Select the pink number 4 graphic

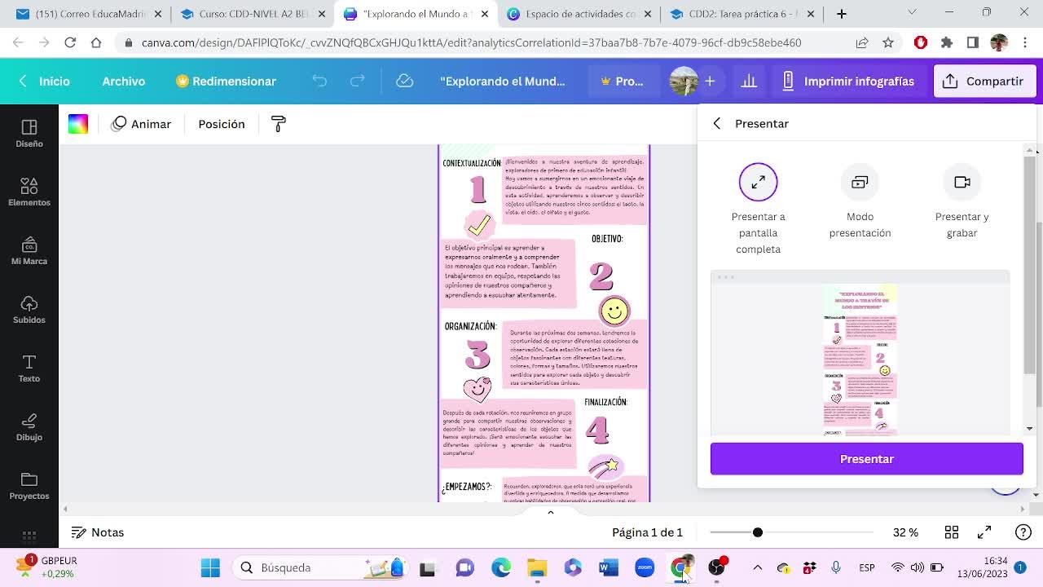point(597,430)
